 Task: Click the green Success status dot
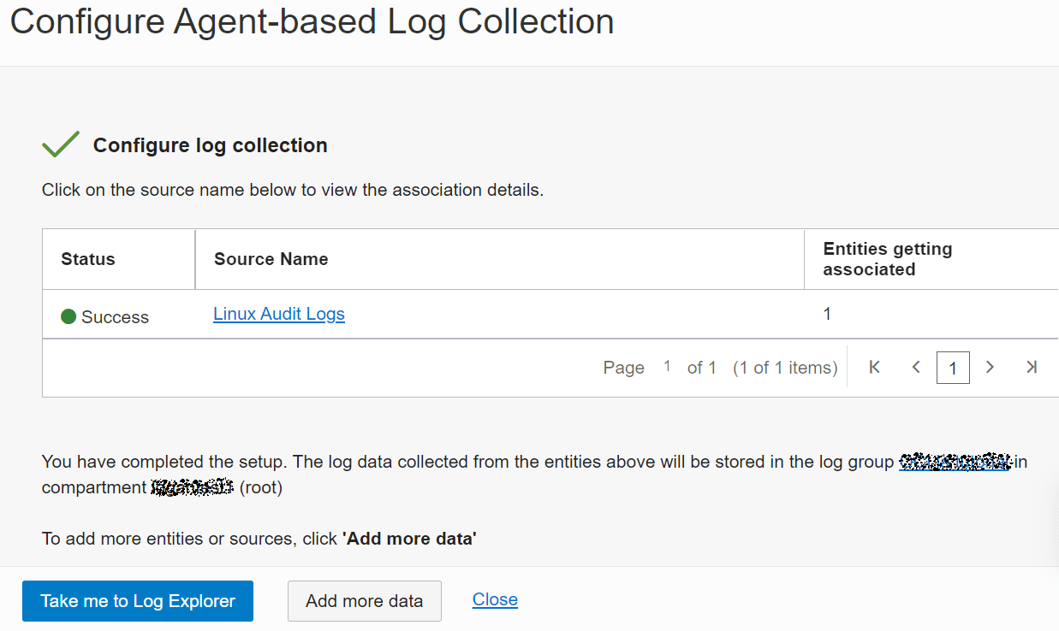point(69,317)
